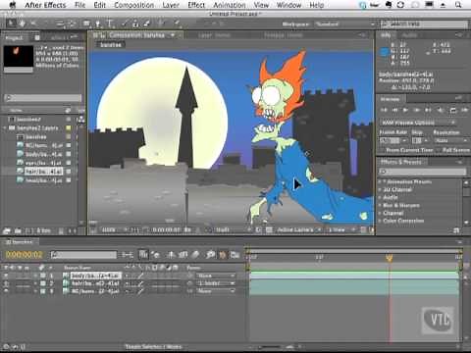This screenshot has width=471, height=353.
Task: Select the Hand tool
Action: click(x=22, y=24)
